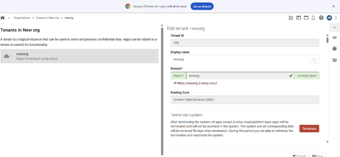Select the neworg tenant list row
Screen dimensions: 340x157
tap(79, 56)
